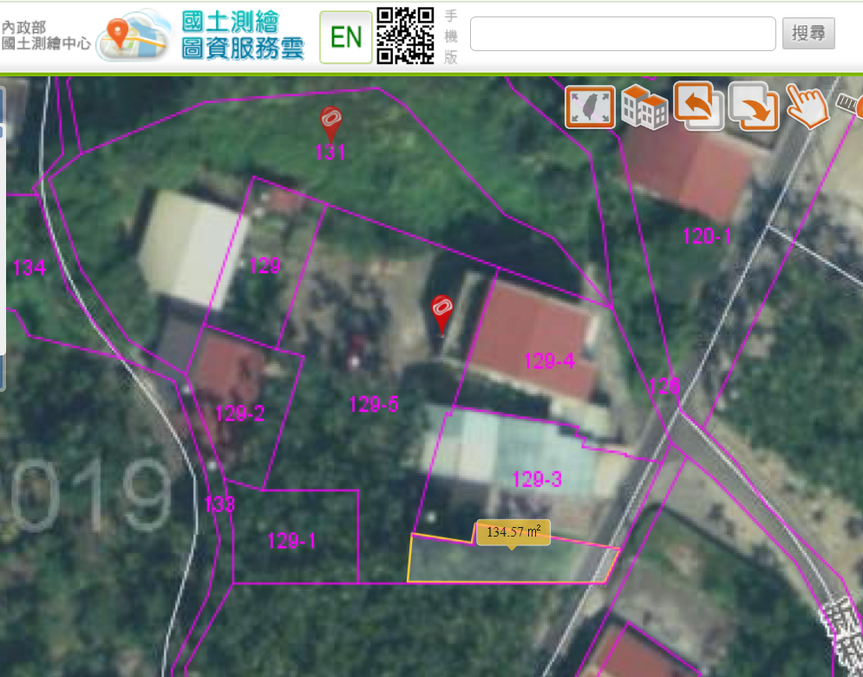Click the parcel 129-1 label

click(x=291, y=542)
